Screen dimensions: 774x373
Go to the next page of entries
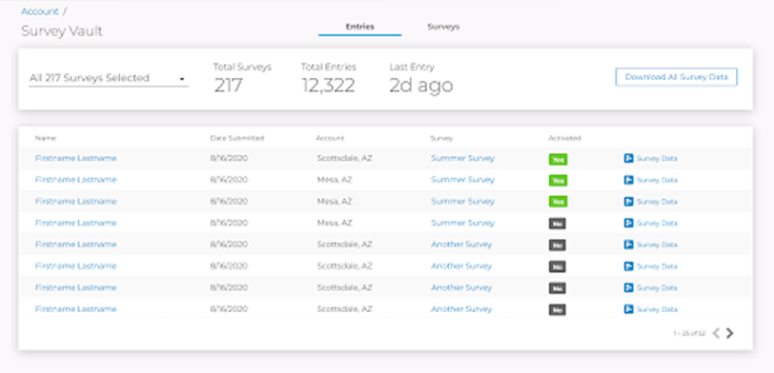(x=730, y=334)
